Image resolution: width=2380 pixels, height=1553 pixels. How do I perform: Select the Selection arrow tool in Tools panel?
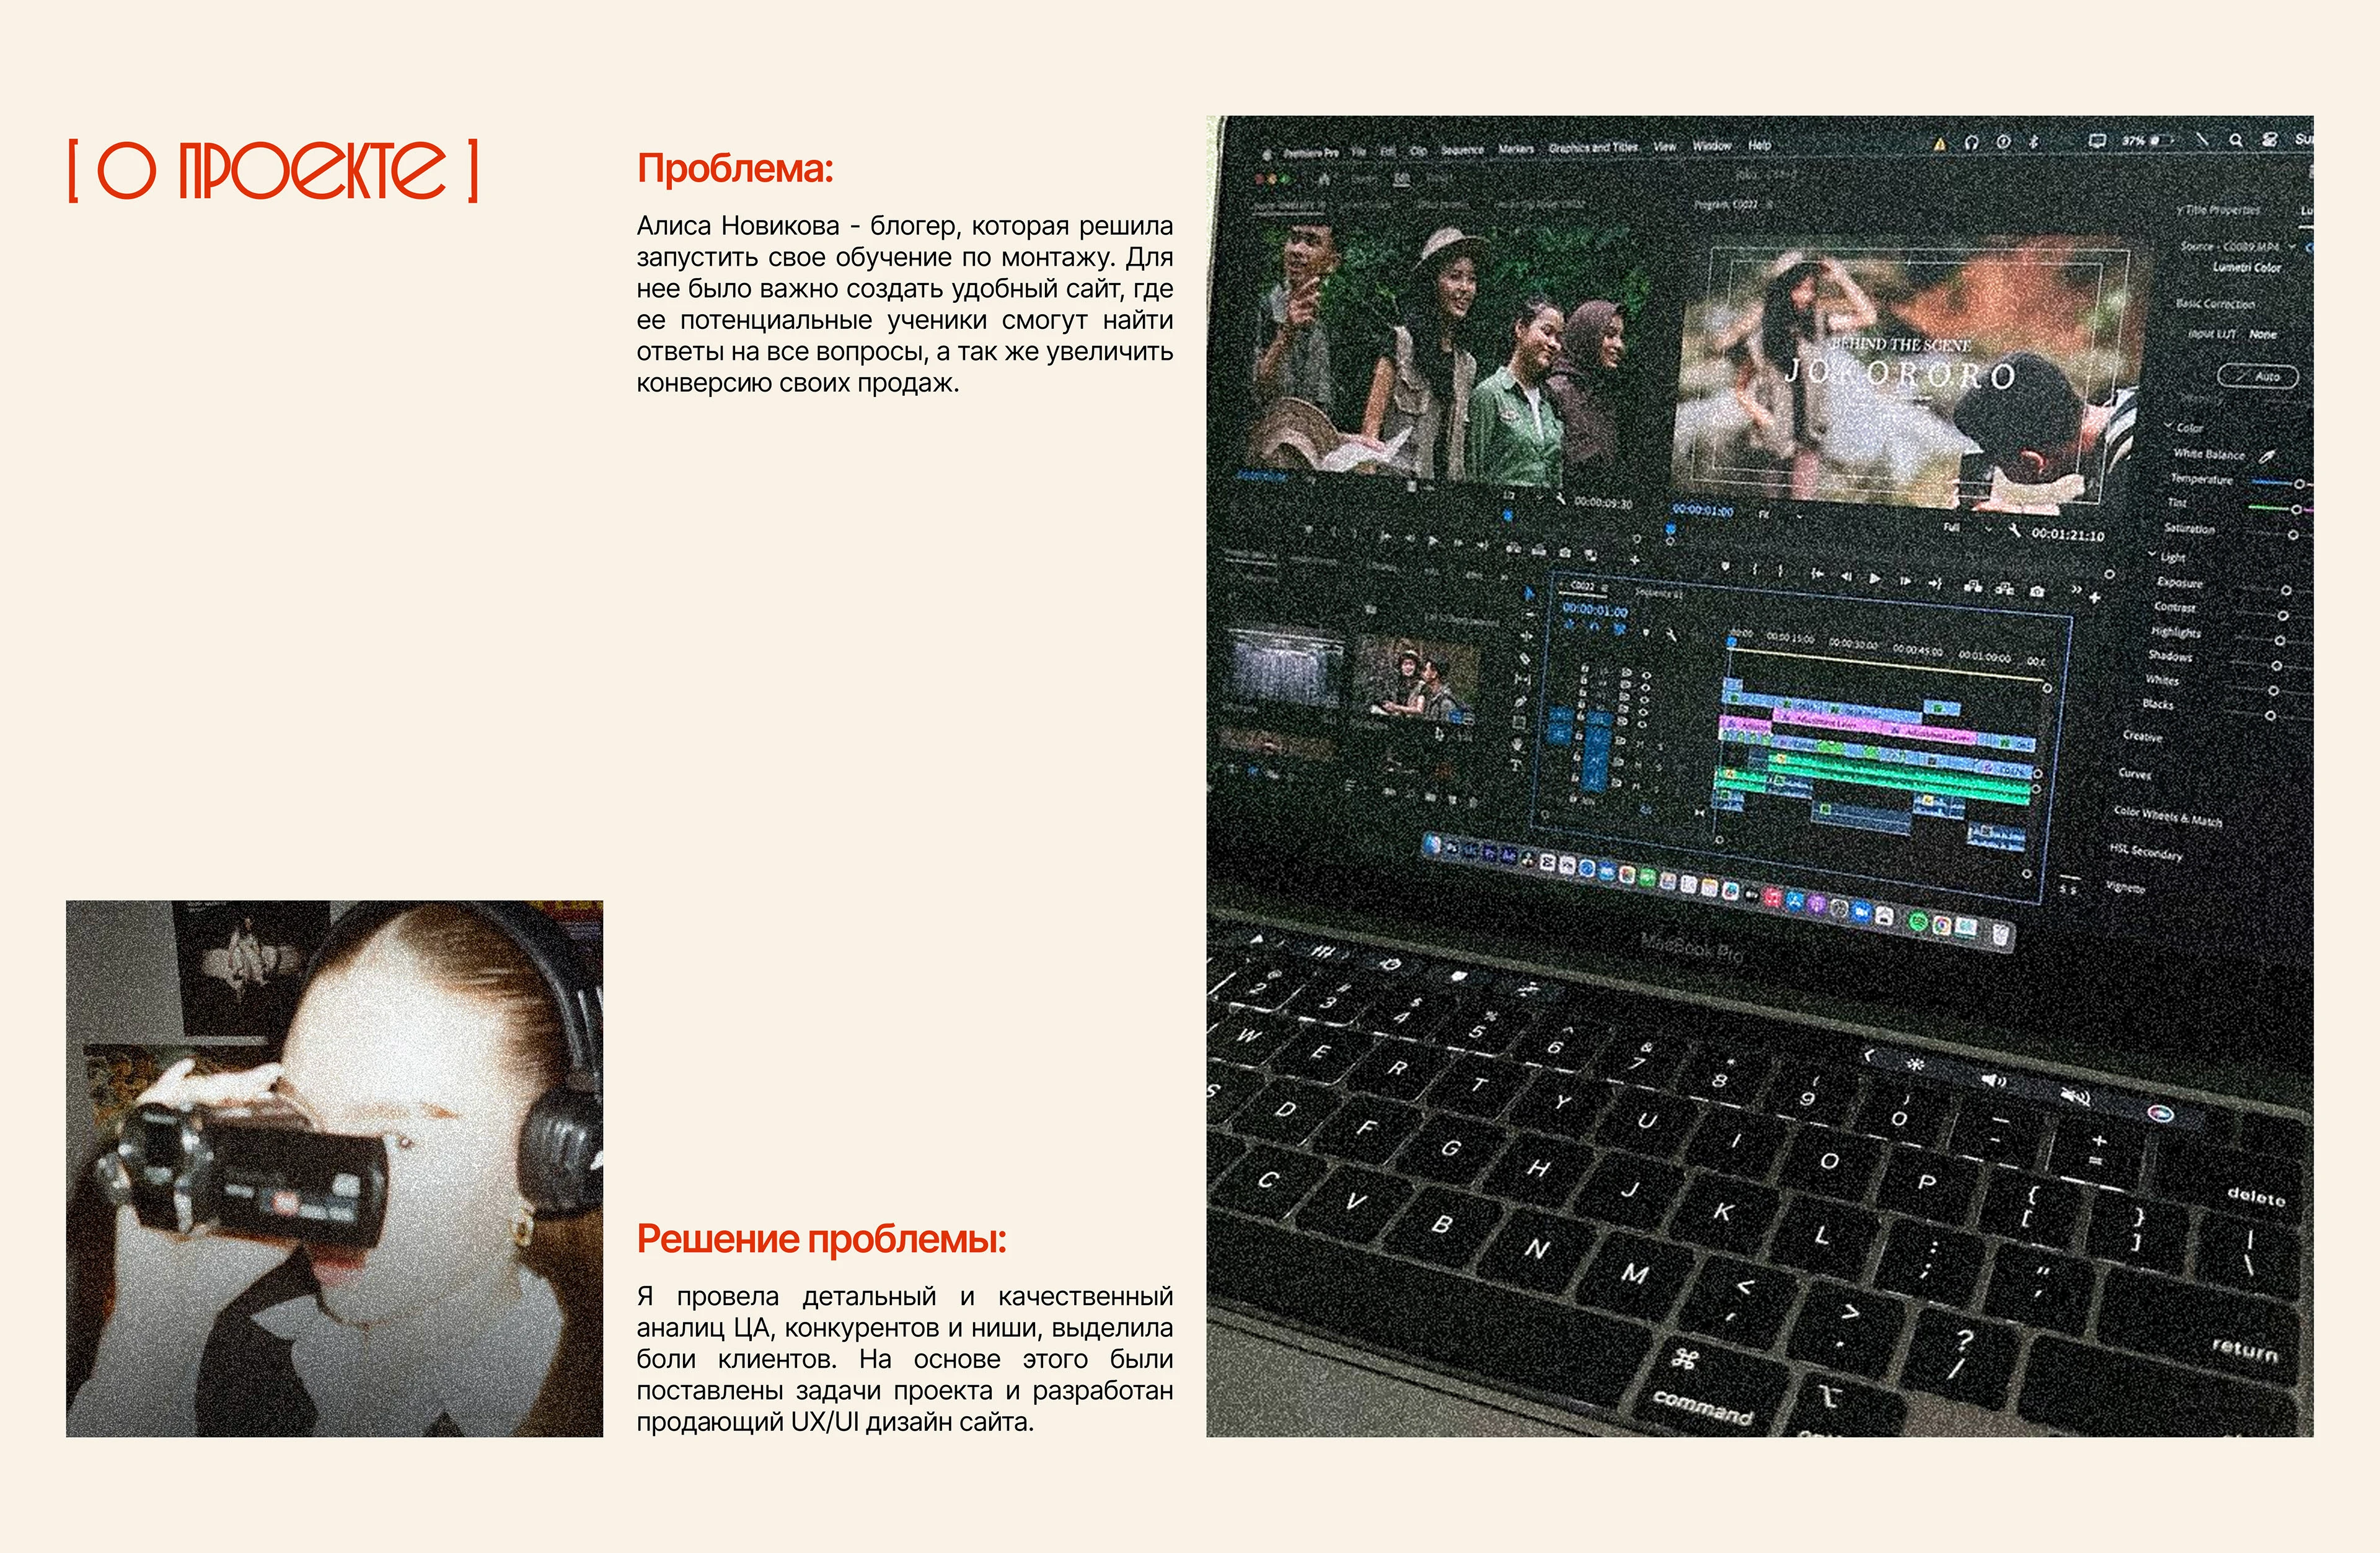click(x=1528, y=593)
